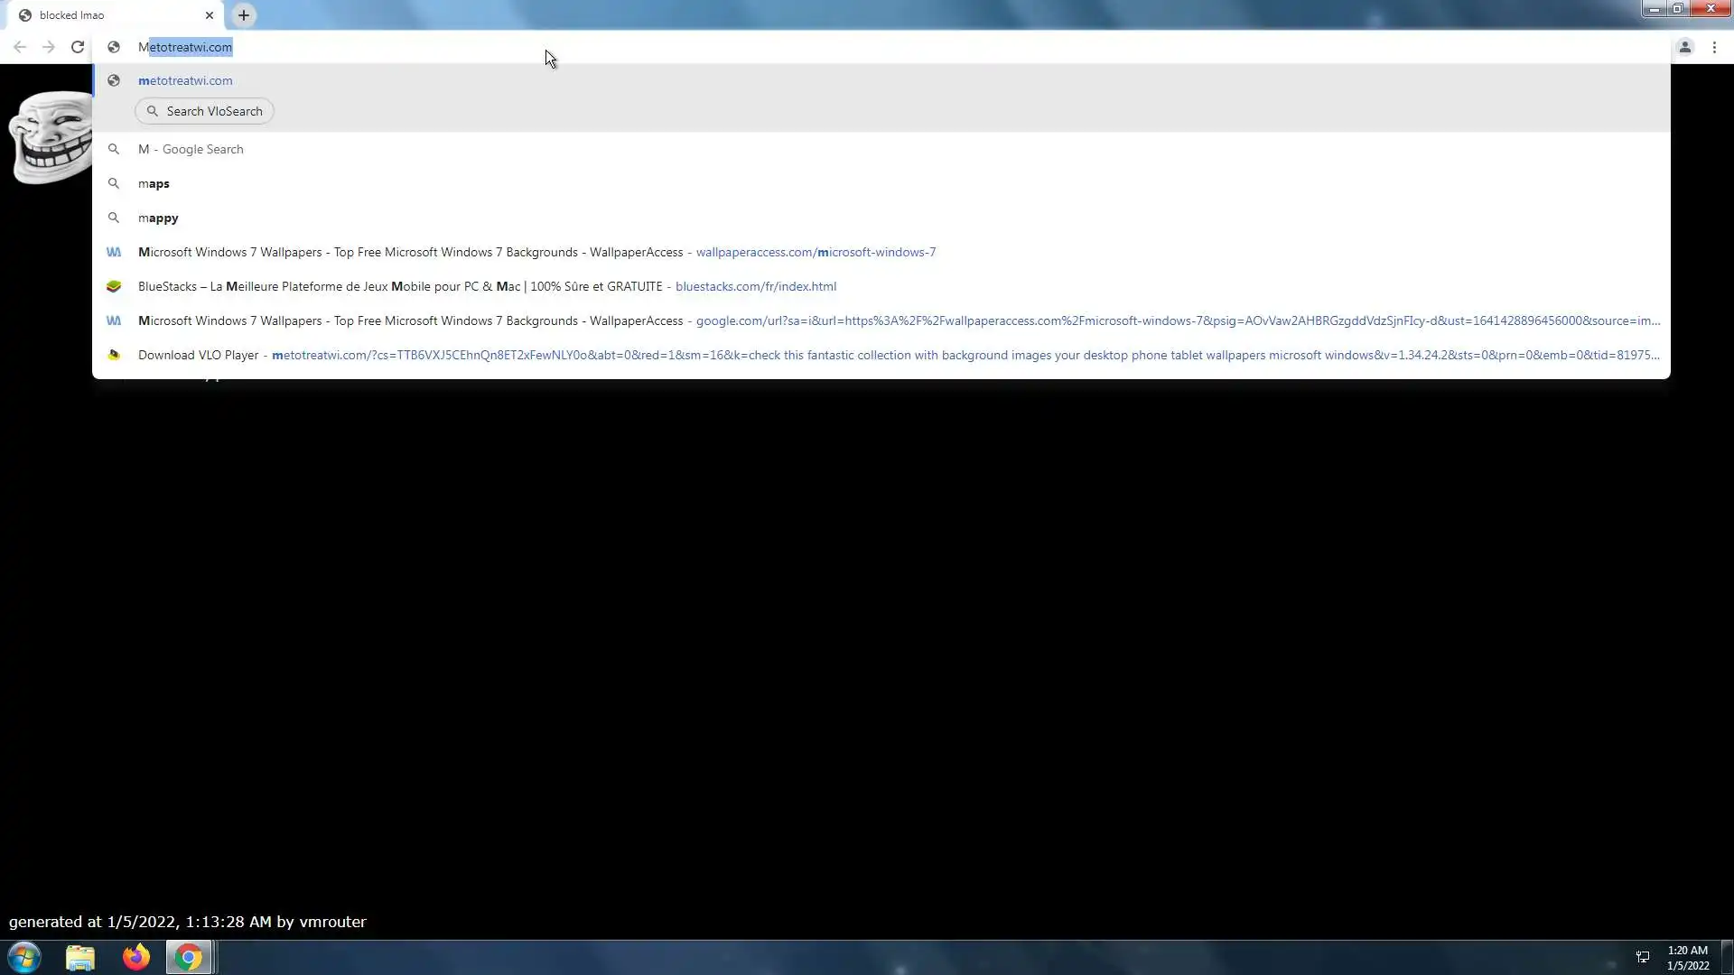Close the 'blocked lmao' tab

tap(210, 15)
